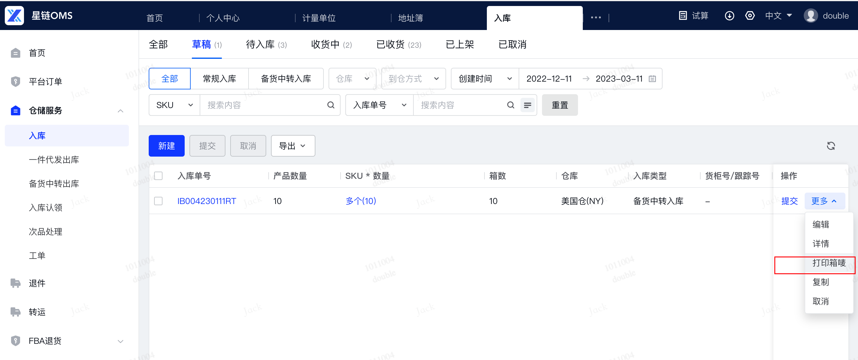The height and width of the screenshot is (360, 858).
Task: Refresh the table with the refresh icon
Action: coord(831,146)
